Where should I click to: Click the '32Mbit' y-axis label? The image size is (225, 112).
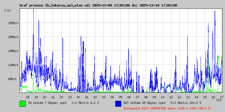pyautogui.click(x=13, y=23)
